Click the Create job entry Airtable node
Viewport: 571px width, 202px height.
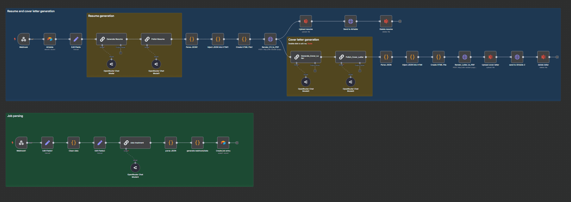[223, 143]
